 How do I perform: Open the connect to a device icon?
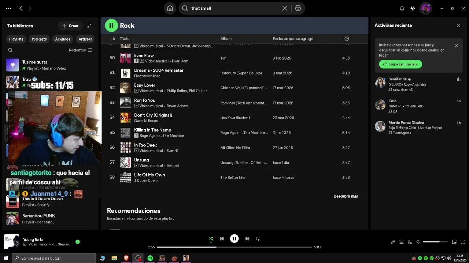(x=410, y=242)
